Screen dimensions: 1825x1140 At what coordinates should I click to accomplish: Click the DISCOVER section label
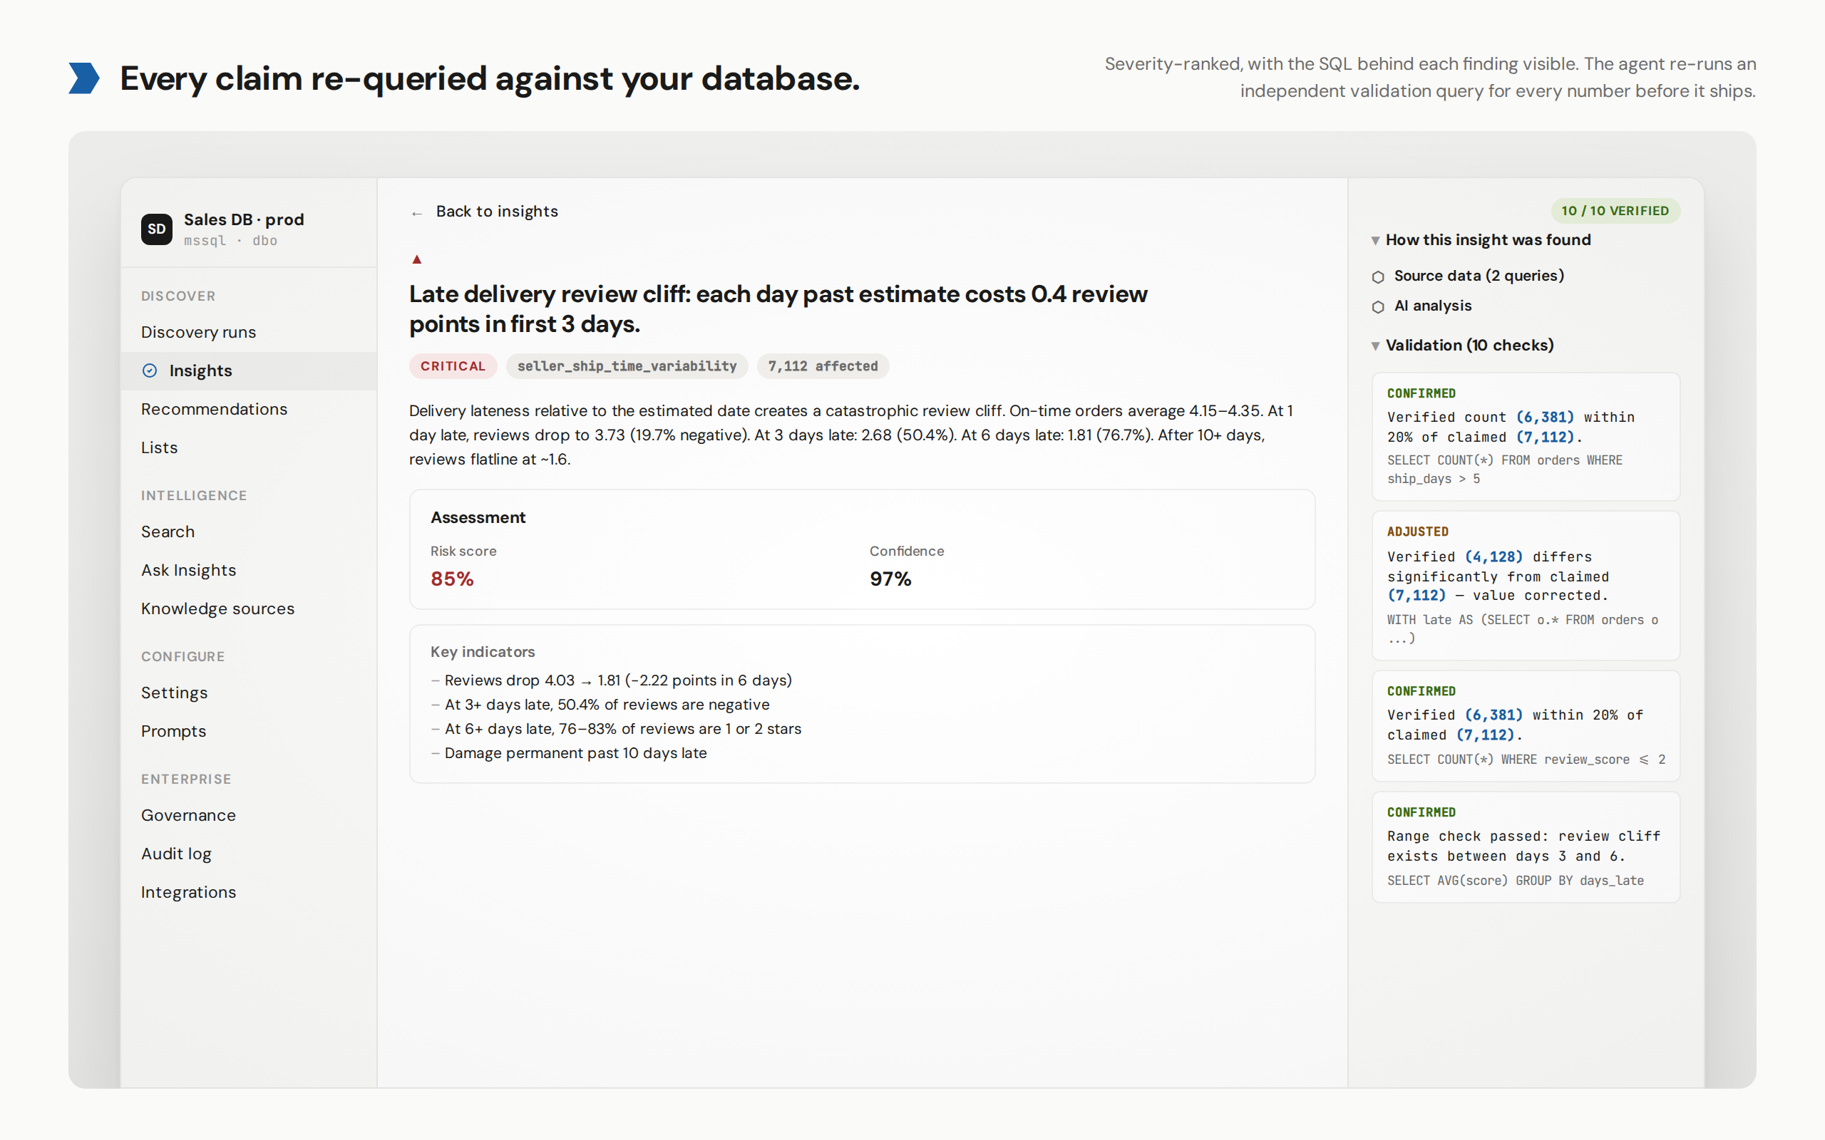[178, 296]
